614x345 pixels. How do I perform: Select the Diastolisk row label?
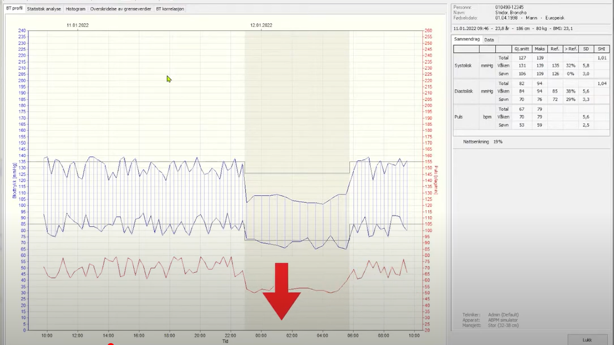click(466, 91)
